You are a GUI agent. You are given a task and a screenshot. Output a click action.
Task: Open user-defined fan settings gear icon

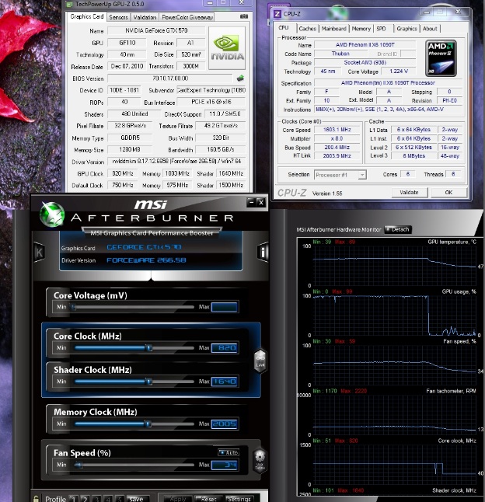pyautogui.click(x=260, y=460)
